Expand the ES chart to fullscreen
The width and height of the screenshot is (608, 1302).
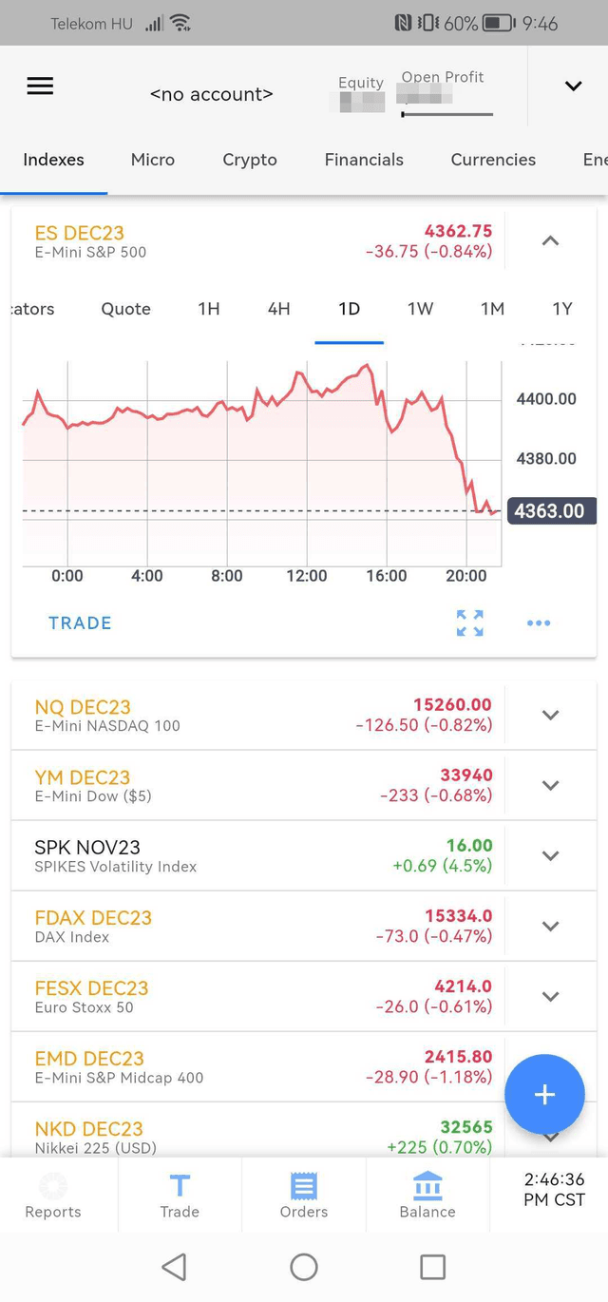(x=469, y=622)
